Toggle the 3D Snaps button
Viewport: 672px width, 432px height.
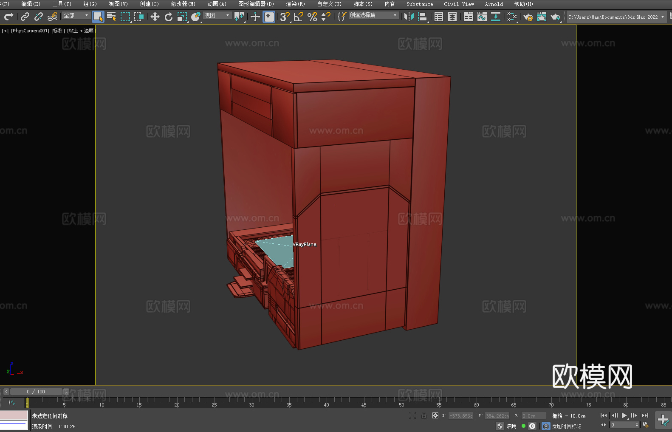point(285,17)
